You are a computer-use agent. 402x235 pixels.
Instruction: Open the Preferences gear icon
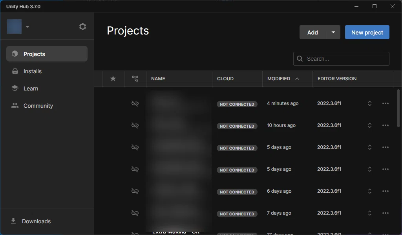click(82, 27)
